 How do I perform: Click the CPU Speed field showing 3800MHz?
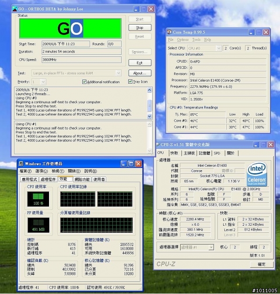tap(81, 59)
